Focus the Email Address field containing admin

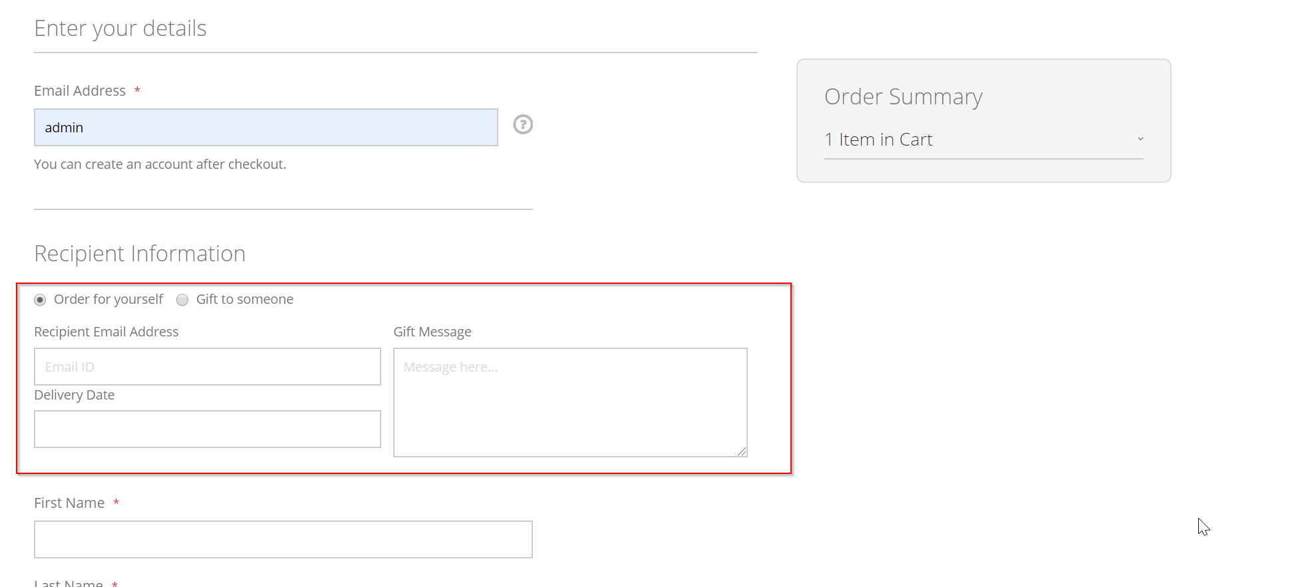tap(265, 128)
